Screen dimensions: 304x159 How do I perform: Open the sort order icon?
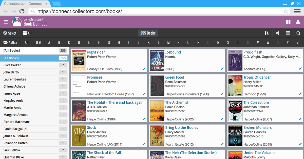coord(267,33)
